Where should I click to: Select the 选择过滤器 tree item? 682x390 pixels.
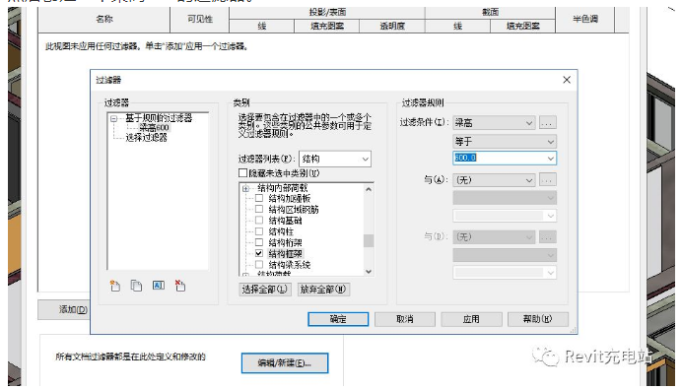coord(146,138)
